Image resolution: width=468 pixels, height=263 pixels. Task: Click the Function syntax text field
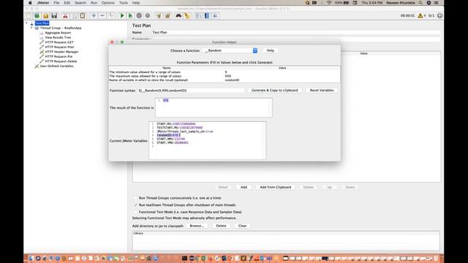pyautogui.click(x=191, y=91)
